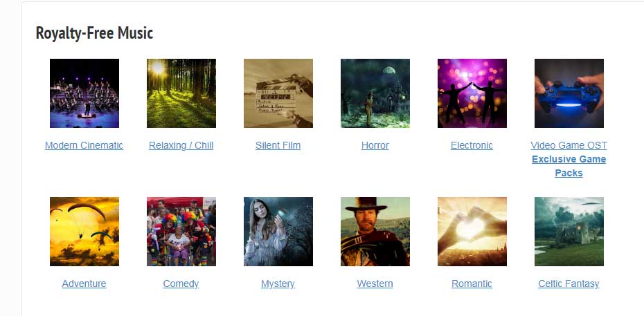
Task: Select the clapperboard Silent Film image
Action: (x=278, y=93)
